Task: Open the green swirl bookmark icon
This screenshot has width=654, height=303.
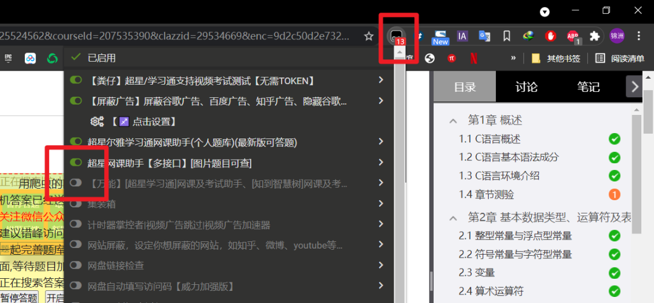Action: coord(52,58)
